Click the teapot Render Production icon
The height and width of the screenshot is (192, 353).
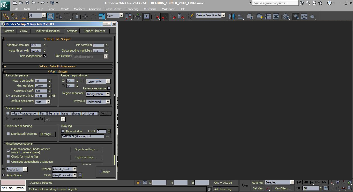(313, 17)
